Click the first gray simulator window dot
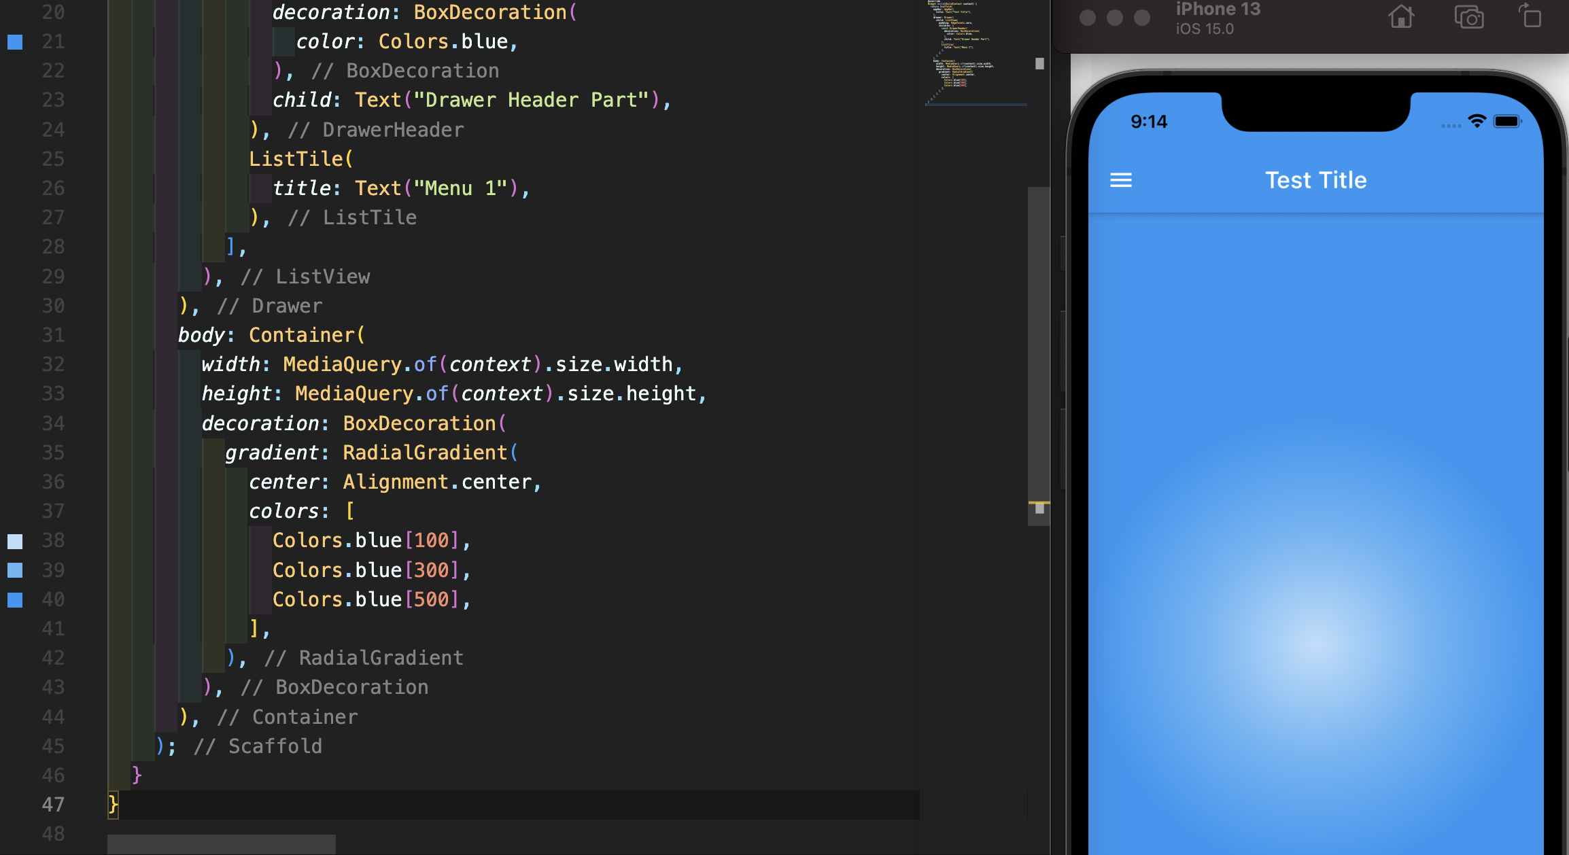The width and height of the screenshot is (1569, 855). pos(1088,18)
